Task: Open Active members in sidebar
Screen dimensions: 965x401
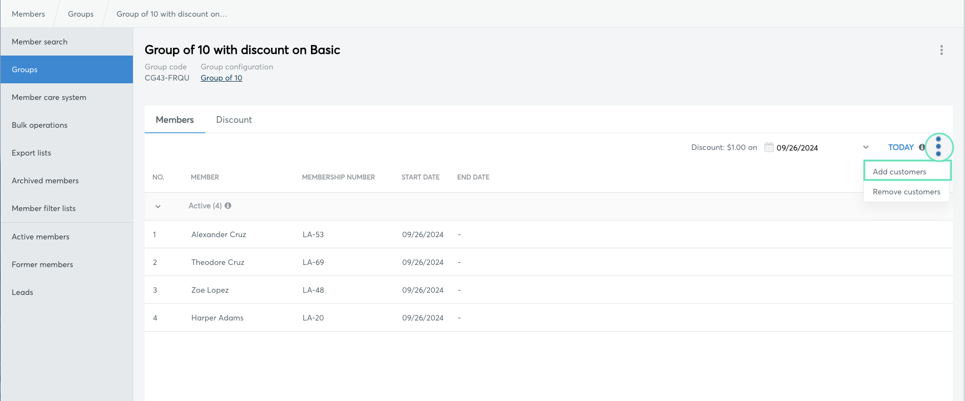Action: (x=67, y=237)
